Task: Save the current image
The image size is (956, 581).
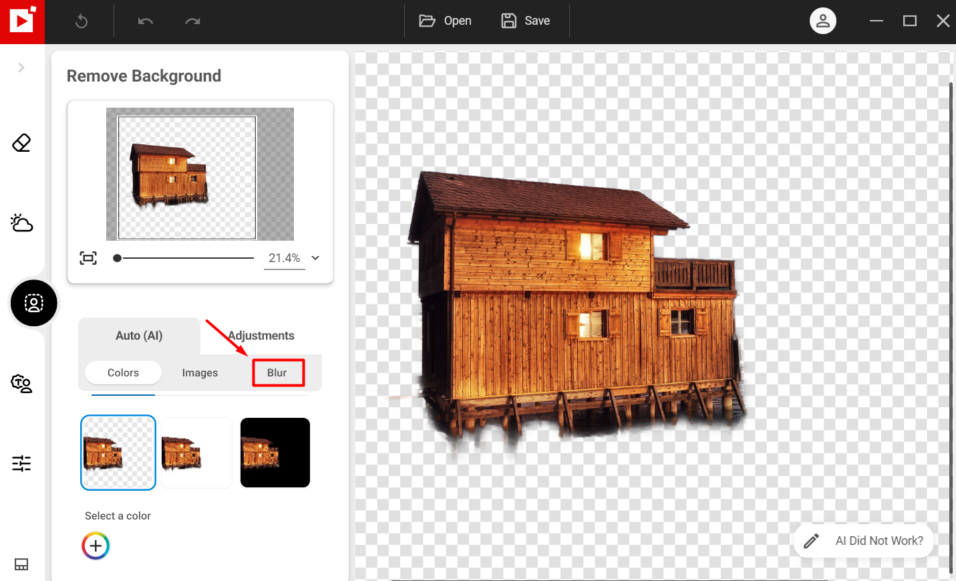Action: [525, 21]
